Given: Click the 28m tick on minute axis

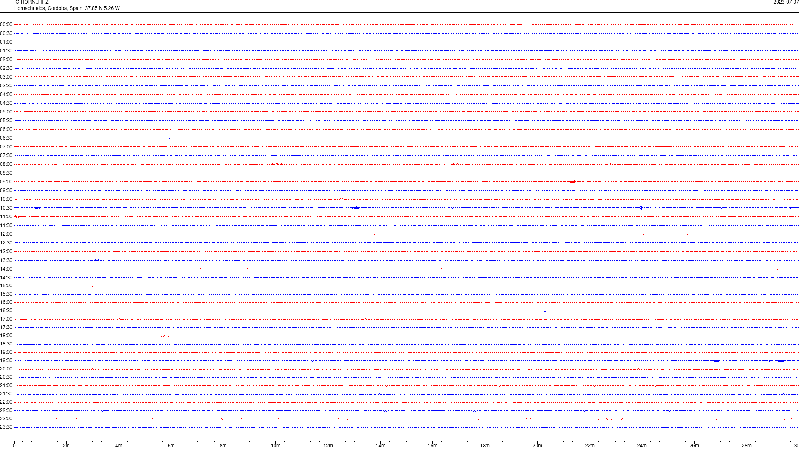Looking at the screenshot, I should pyautogui.click(x=747, y=446).
